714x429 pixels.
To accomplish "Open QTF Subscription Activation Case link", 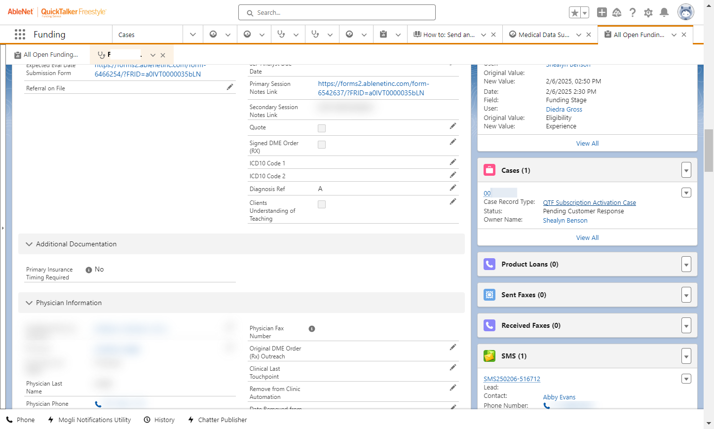I will [589, 203].
